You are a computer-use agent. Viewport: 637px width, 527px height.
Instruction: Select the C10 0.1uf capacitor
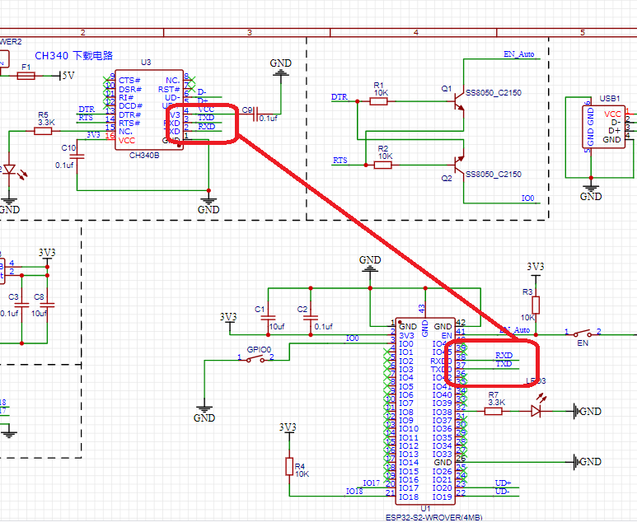pos(77,155)
